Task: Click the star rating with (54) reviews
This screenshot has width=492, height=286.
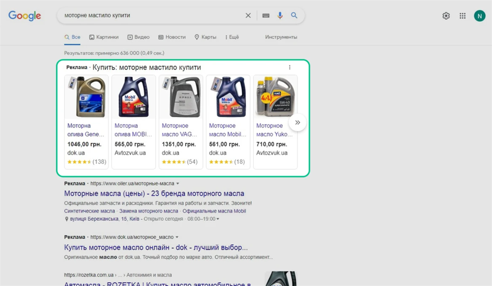Action: point(179,162)
